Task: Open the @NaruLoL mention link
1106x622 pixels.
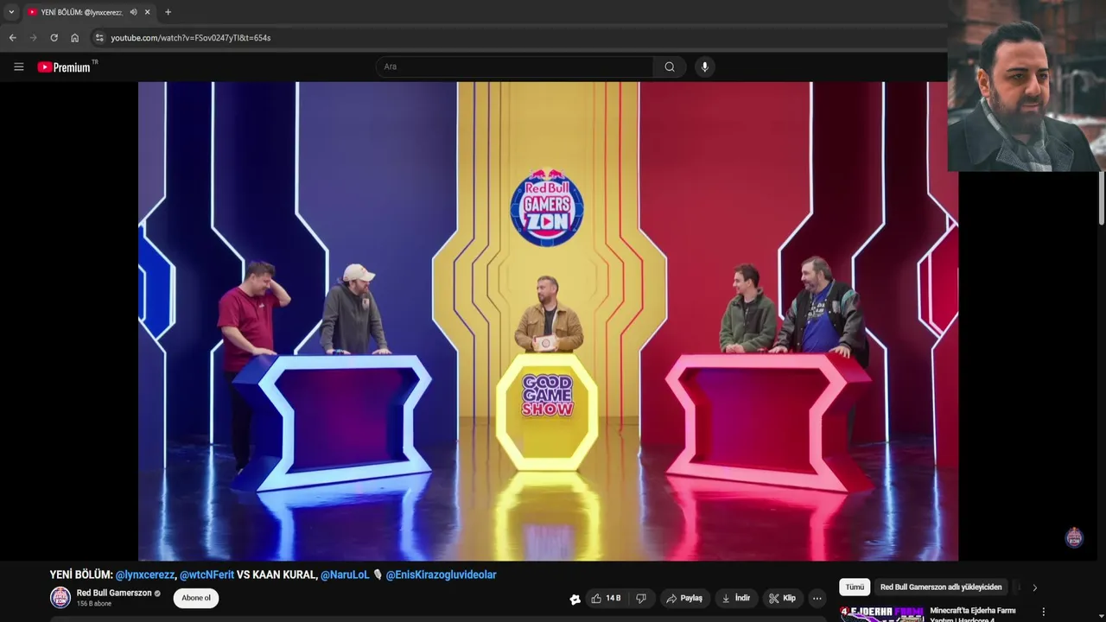Action: tap(345, 574)
